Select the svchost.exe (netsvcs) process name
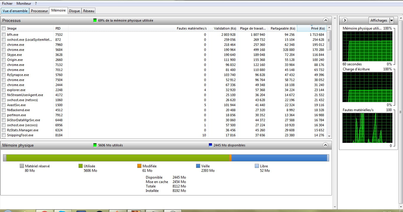This screenshot has width=403, height=212. [x=22, y=100]
